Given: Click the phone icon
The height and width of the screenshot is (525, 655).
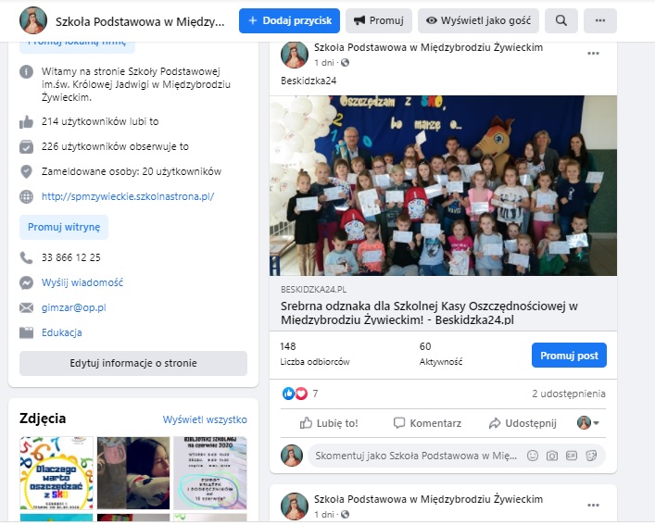Looking at the screenshot, I should click(x=26, y=257).
